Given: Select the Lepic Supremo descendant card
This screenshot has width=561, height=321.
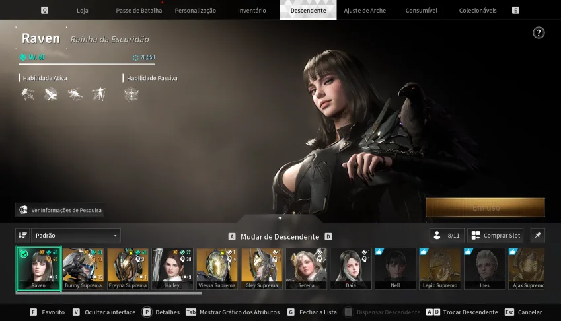Looking at the screenshot, I should [440, 268].
